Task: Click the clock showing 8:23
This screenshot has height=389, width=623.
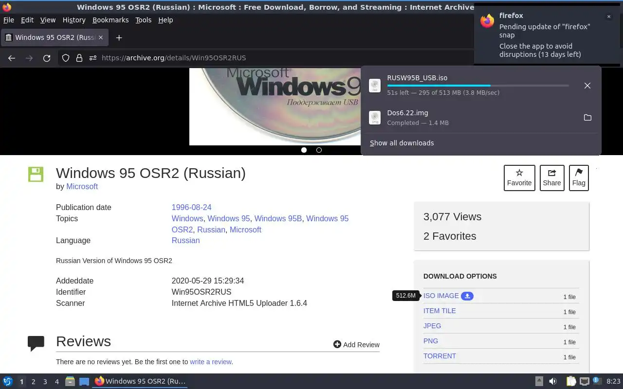Action: pyautogui.click(x=613, y=381)
